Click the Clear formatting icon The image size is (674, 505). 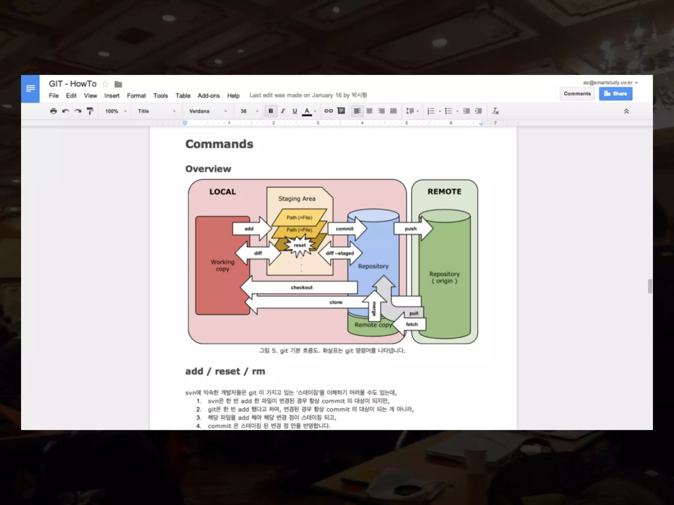point(495,111)
